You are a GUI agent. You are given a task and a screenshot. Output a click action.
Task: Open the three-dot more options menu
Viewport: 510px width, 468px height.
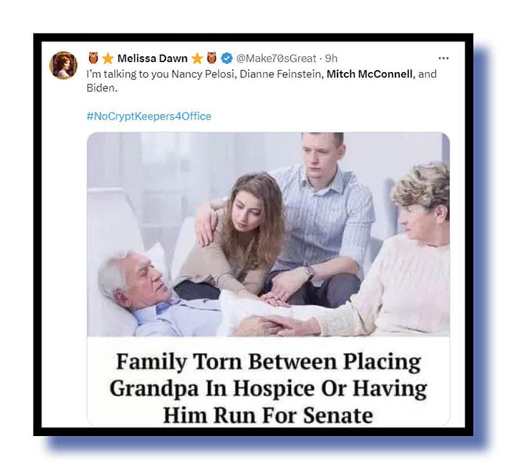(x=444, y=59)
